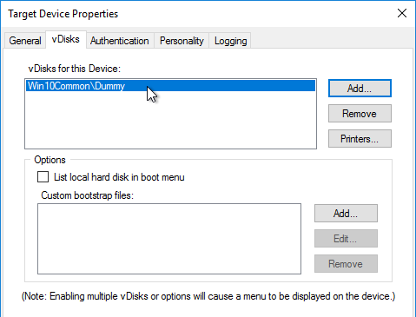Click Add next to the vDisks list

(x=360, y=89)
